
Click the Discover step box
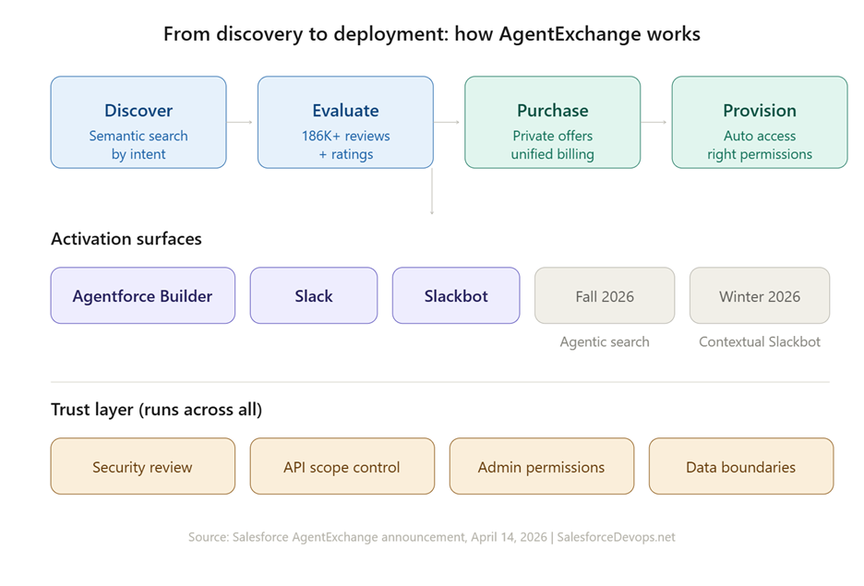[138, 122]
